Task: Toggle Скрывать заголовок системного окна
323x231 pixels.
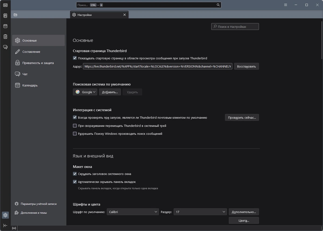Action: click(x=75, y=174)
